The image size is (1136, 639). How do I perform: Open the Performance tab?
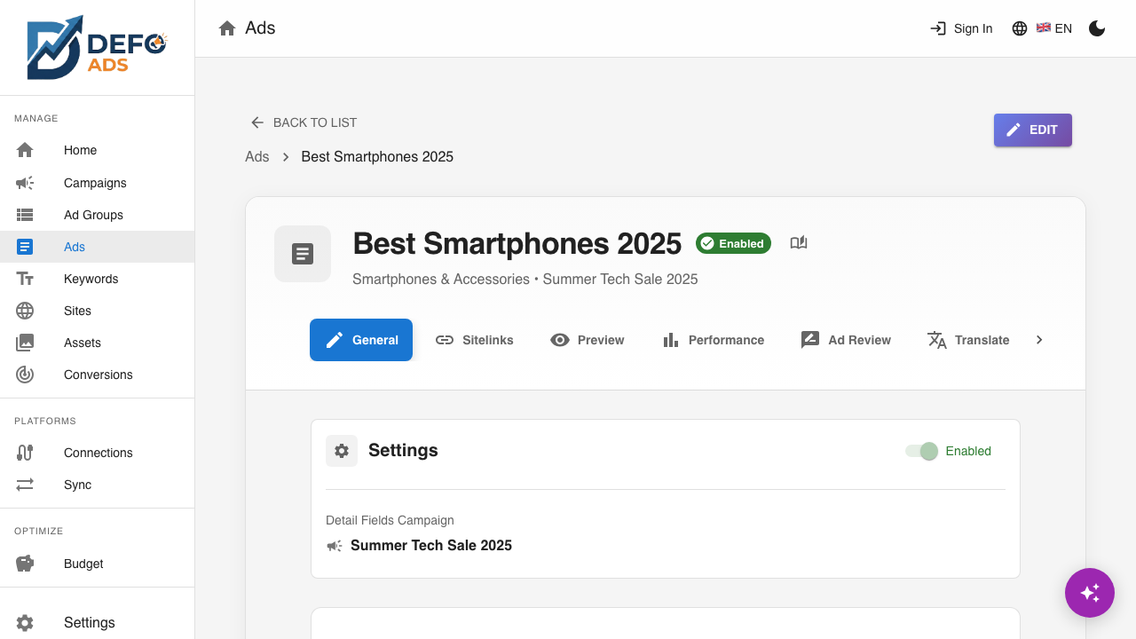coord(713,340)
